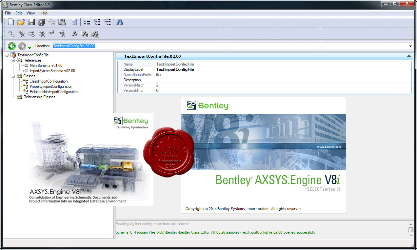Image resolution: width=417 pixels, height=250 pixels.
Task: Click the log panel scroll up arrow
Action: click(411, 224)
